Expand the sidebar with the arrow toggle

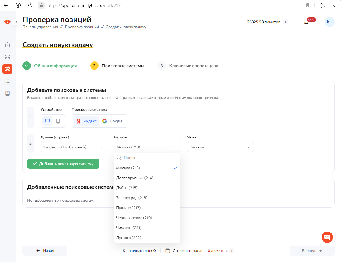pos(16,22)
